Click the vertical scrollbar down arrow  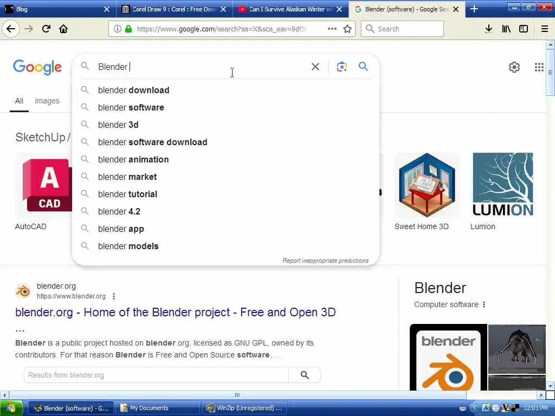pos(551,386)
